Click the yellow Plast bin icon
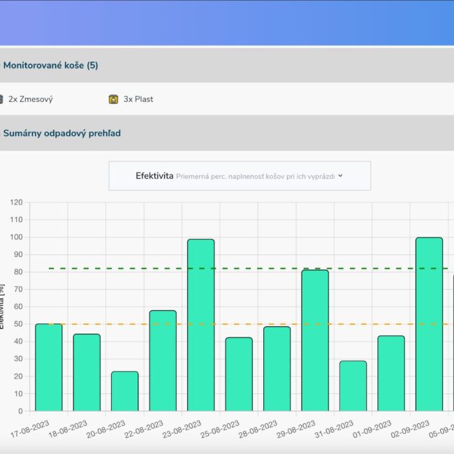This screenshot has height=454, width=454. [113, 99]
